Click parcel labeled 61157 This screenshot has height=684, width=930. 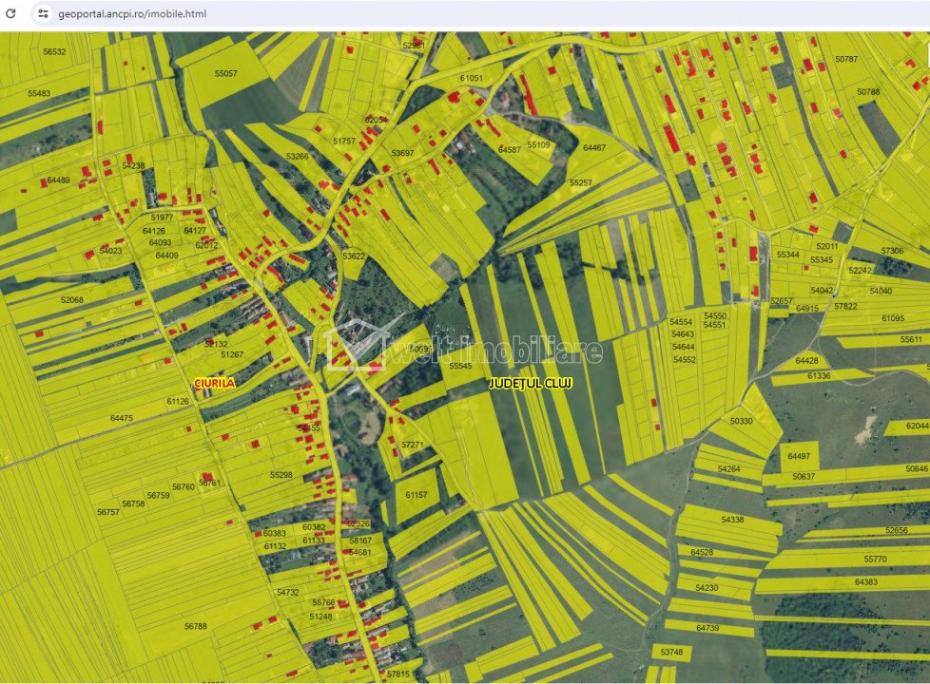(x=417, y=495)
